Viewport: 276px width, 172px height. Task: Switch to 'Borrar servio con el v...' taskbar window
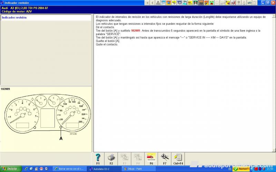click(x=70, y=169)
